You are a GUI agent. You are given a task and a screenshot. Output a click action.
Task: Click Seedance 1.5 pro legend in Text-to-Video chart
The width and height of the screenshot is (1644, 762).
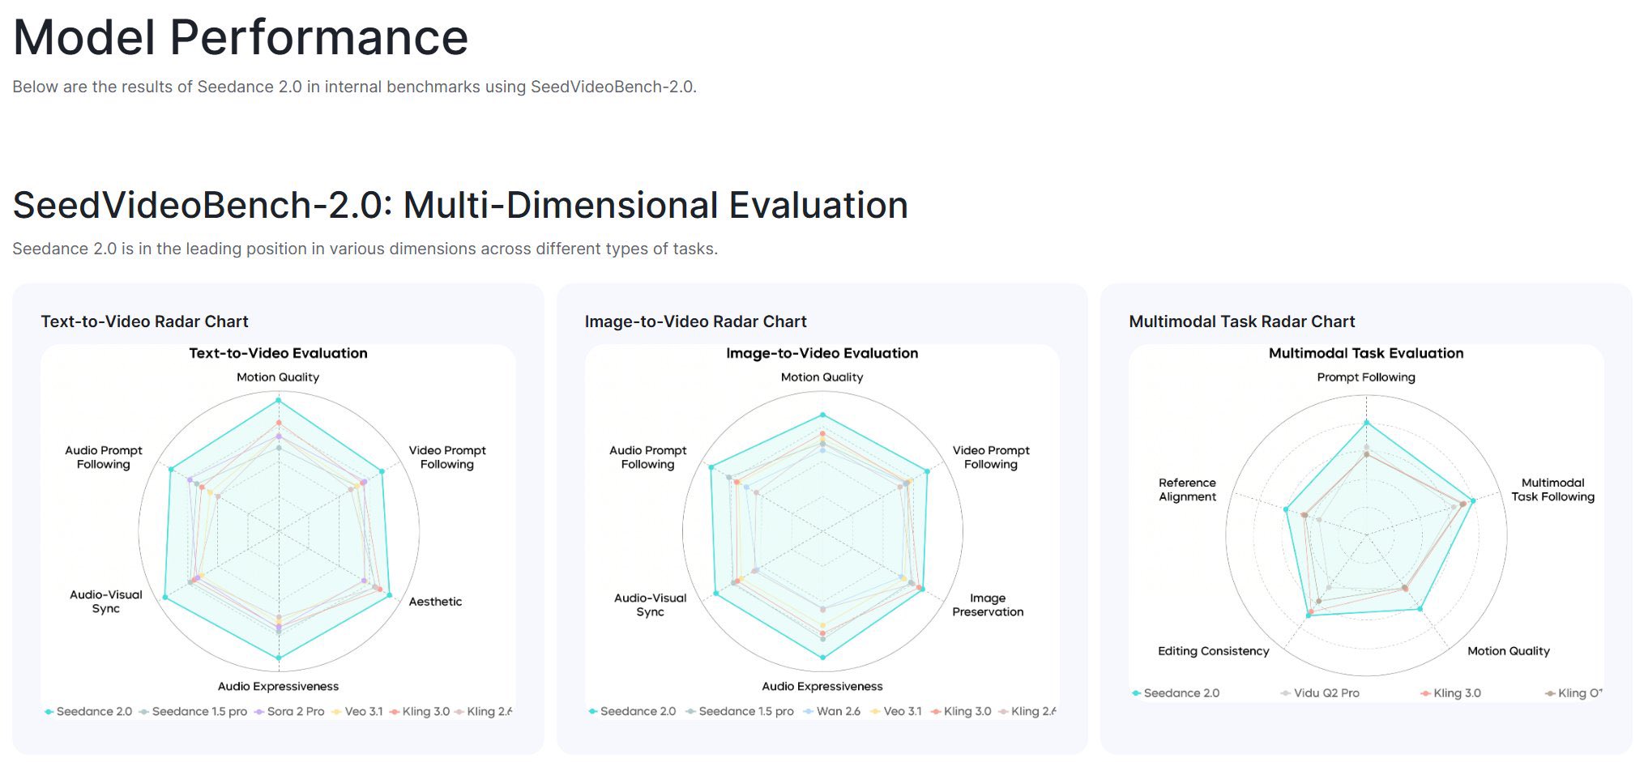[x=193, y=712]
